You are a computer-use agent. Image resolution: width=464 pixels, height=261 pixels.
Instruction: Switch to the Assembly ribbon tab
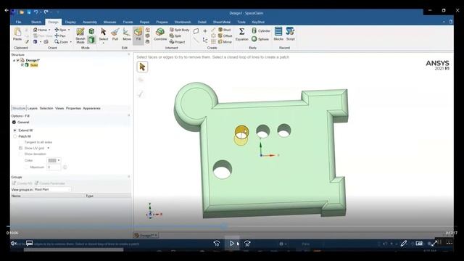pos(90,22)
